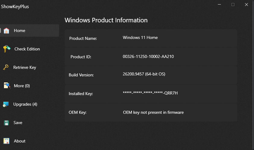Click the installed key ending QRR7H
The image size is (254, 150).
tap(150, 93)
